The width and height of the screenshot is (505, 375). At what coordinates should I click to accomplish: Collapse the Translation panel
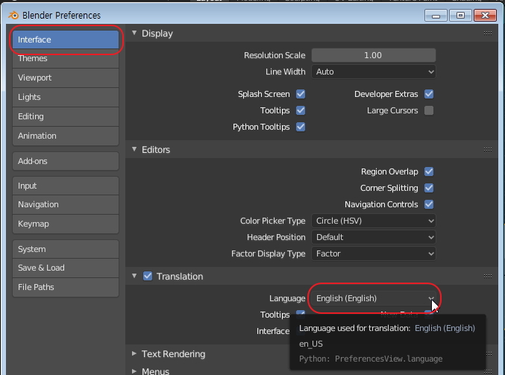[x=134, y=276]
